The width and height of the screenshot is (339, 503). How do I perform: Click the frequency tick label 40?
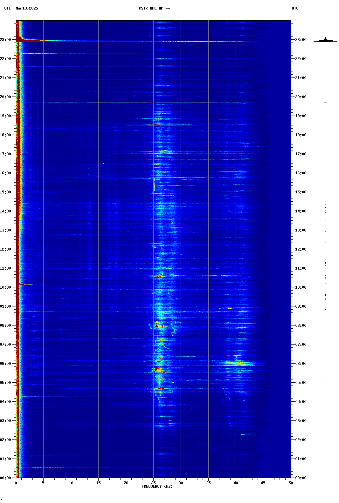pyautogui.click(x=236, y=483)
